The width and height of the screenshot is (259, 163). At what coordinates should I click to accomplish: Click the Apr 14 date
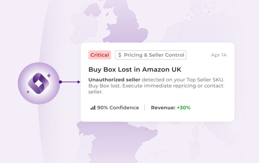point(218,55)
